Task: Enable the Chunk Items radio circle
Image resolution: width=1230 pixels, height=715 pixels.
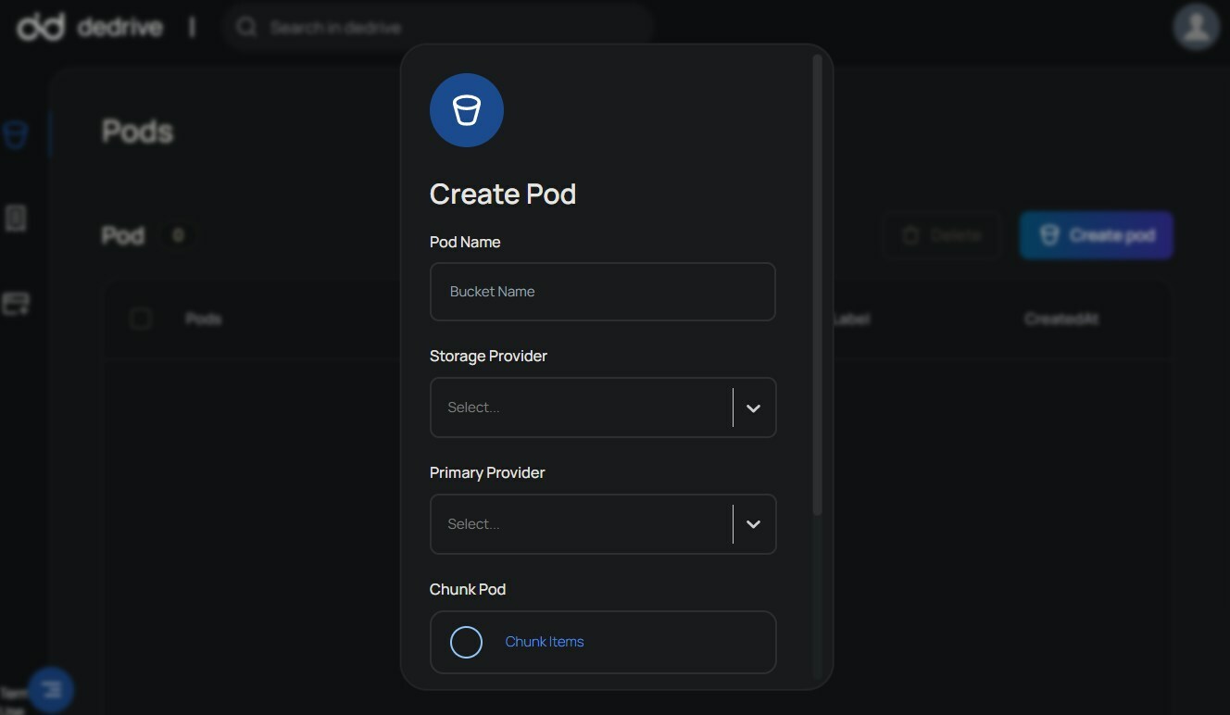Action: (466, 642)
